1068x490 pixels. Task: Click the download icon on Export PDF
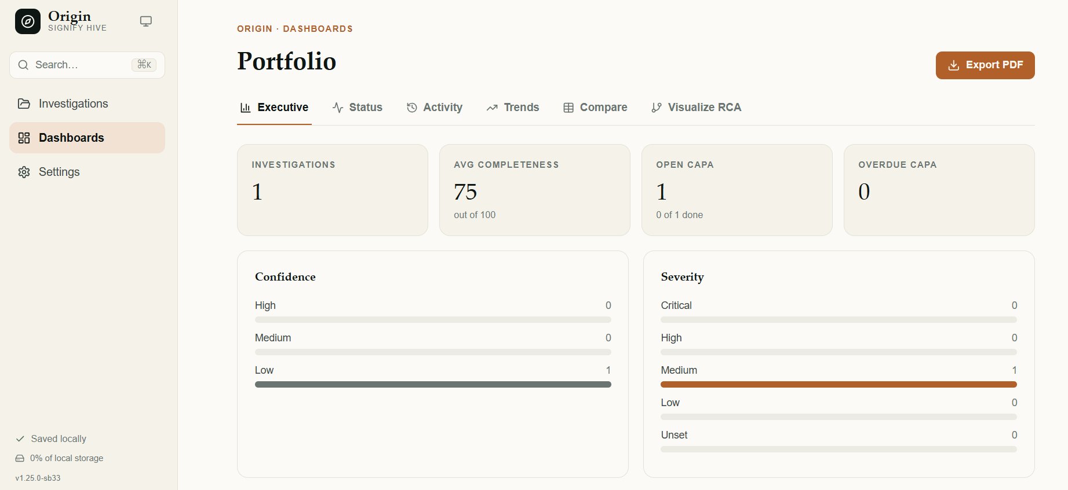(953, 65)
